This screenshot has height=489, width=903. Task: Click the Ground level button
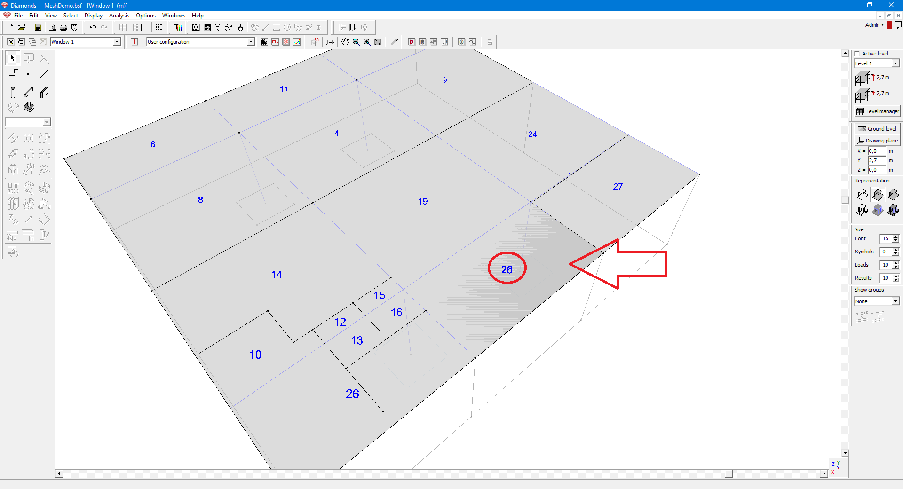[878, 129]
